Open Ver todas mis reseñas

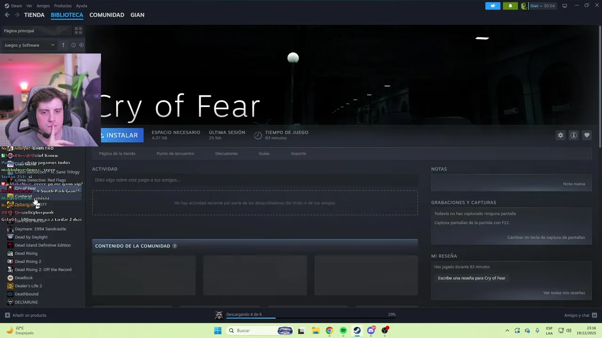(564, 292)
